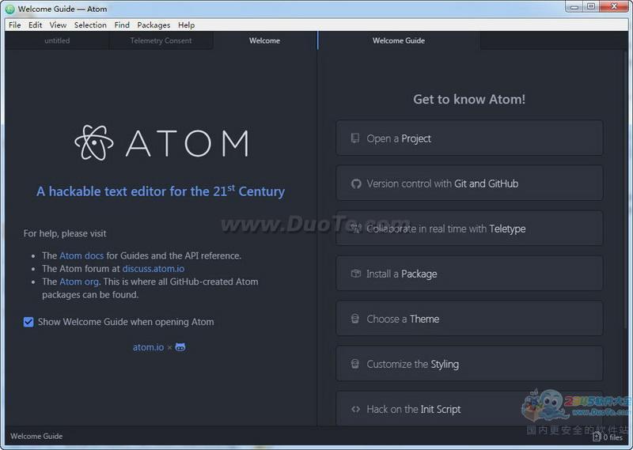
Task: Follow the atom.io link
Action: (x=149, y=347)
